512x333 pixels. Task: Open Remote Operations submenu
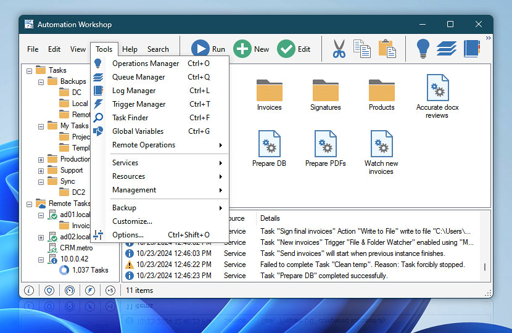coord(160,145)
